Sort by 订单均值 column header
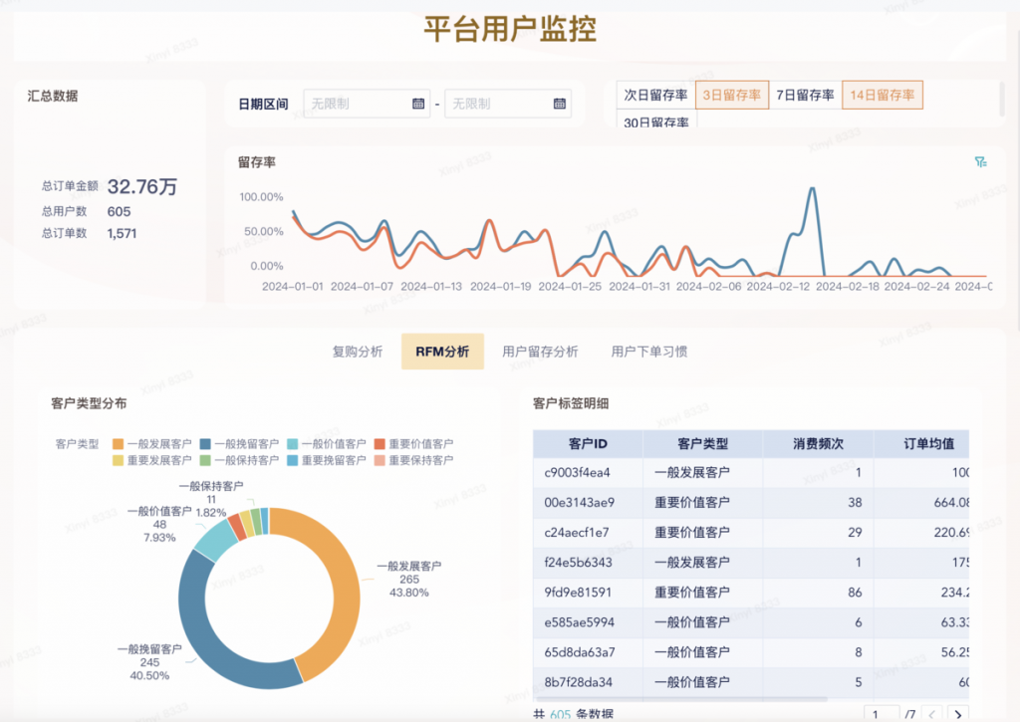The height and width of the screenshot is (722, 1020). point(921,443)
